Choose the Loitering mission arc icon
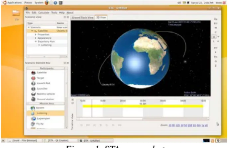This screenshot has height=148, width=230. click(x=33, y=113)
